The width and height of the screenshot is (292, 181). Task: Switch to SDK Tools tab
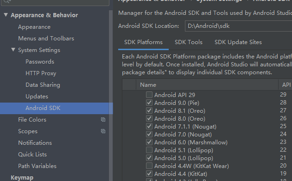(189, 42)
